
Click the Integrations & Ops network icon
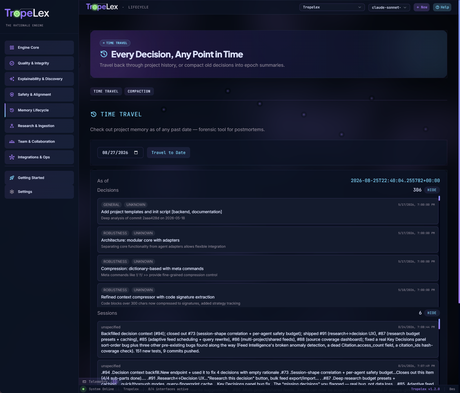pos(12,157)
